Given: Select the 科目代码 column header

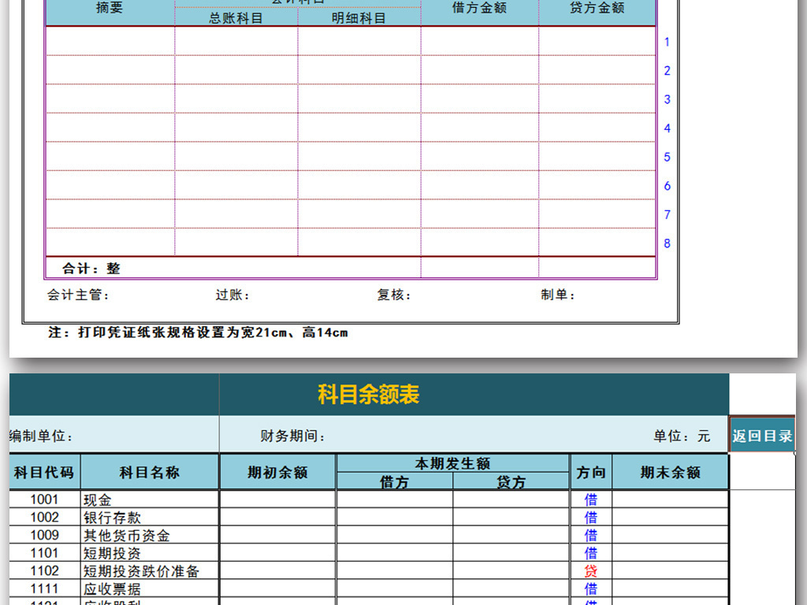Looking at the screenshot, I should tap(43, 472).
